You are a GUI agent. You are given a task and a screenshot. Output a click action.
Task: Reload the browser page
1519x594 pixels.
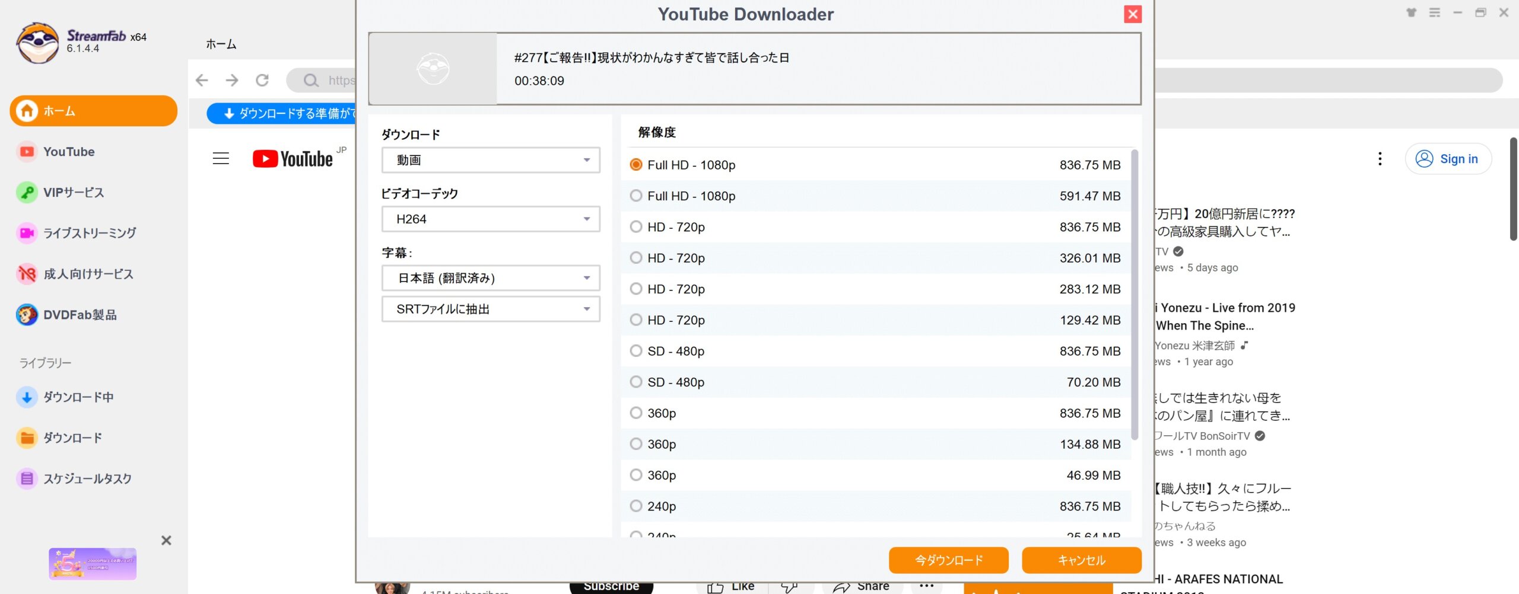tap(262, 80)
